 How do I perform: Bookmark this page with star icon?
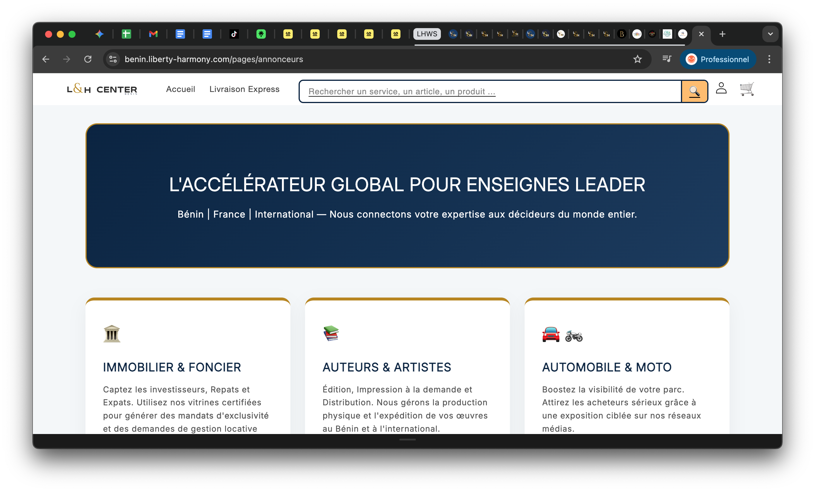click(637, 59)
